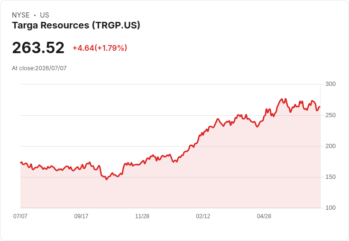Click the line's starting point at 07/07
This screenshot has width=349, height=241.
[x=21, y=163]
